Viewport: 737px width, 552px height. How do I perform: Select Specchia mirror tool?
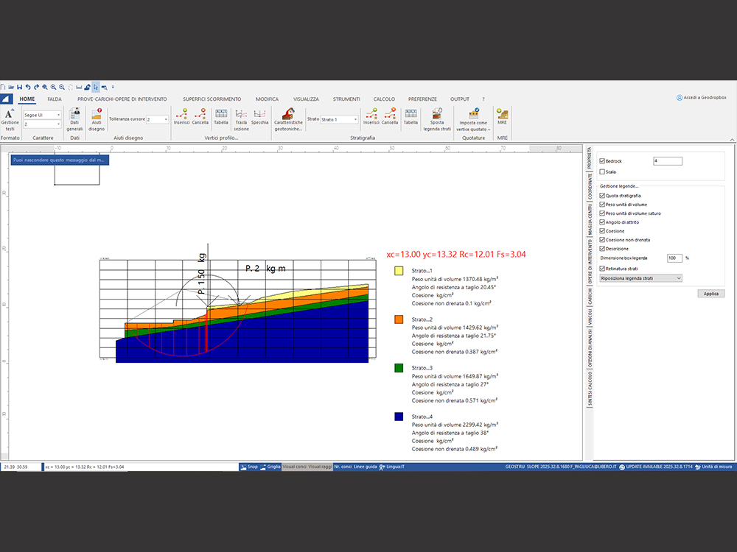coord(259,118)
